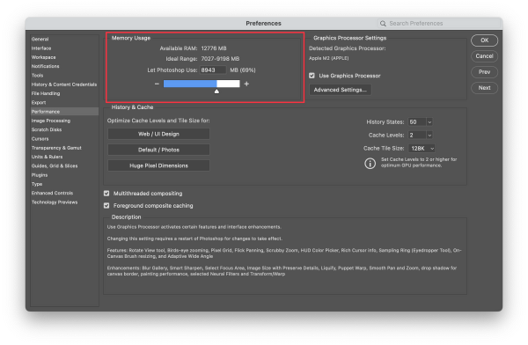Click the Let Photoshop Use input field
This screenshot has height=345, width=528.
pos(213,70)
